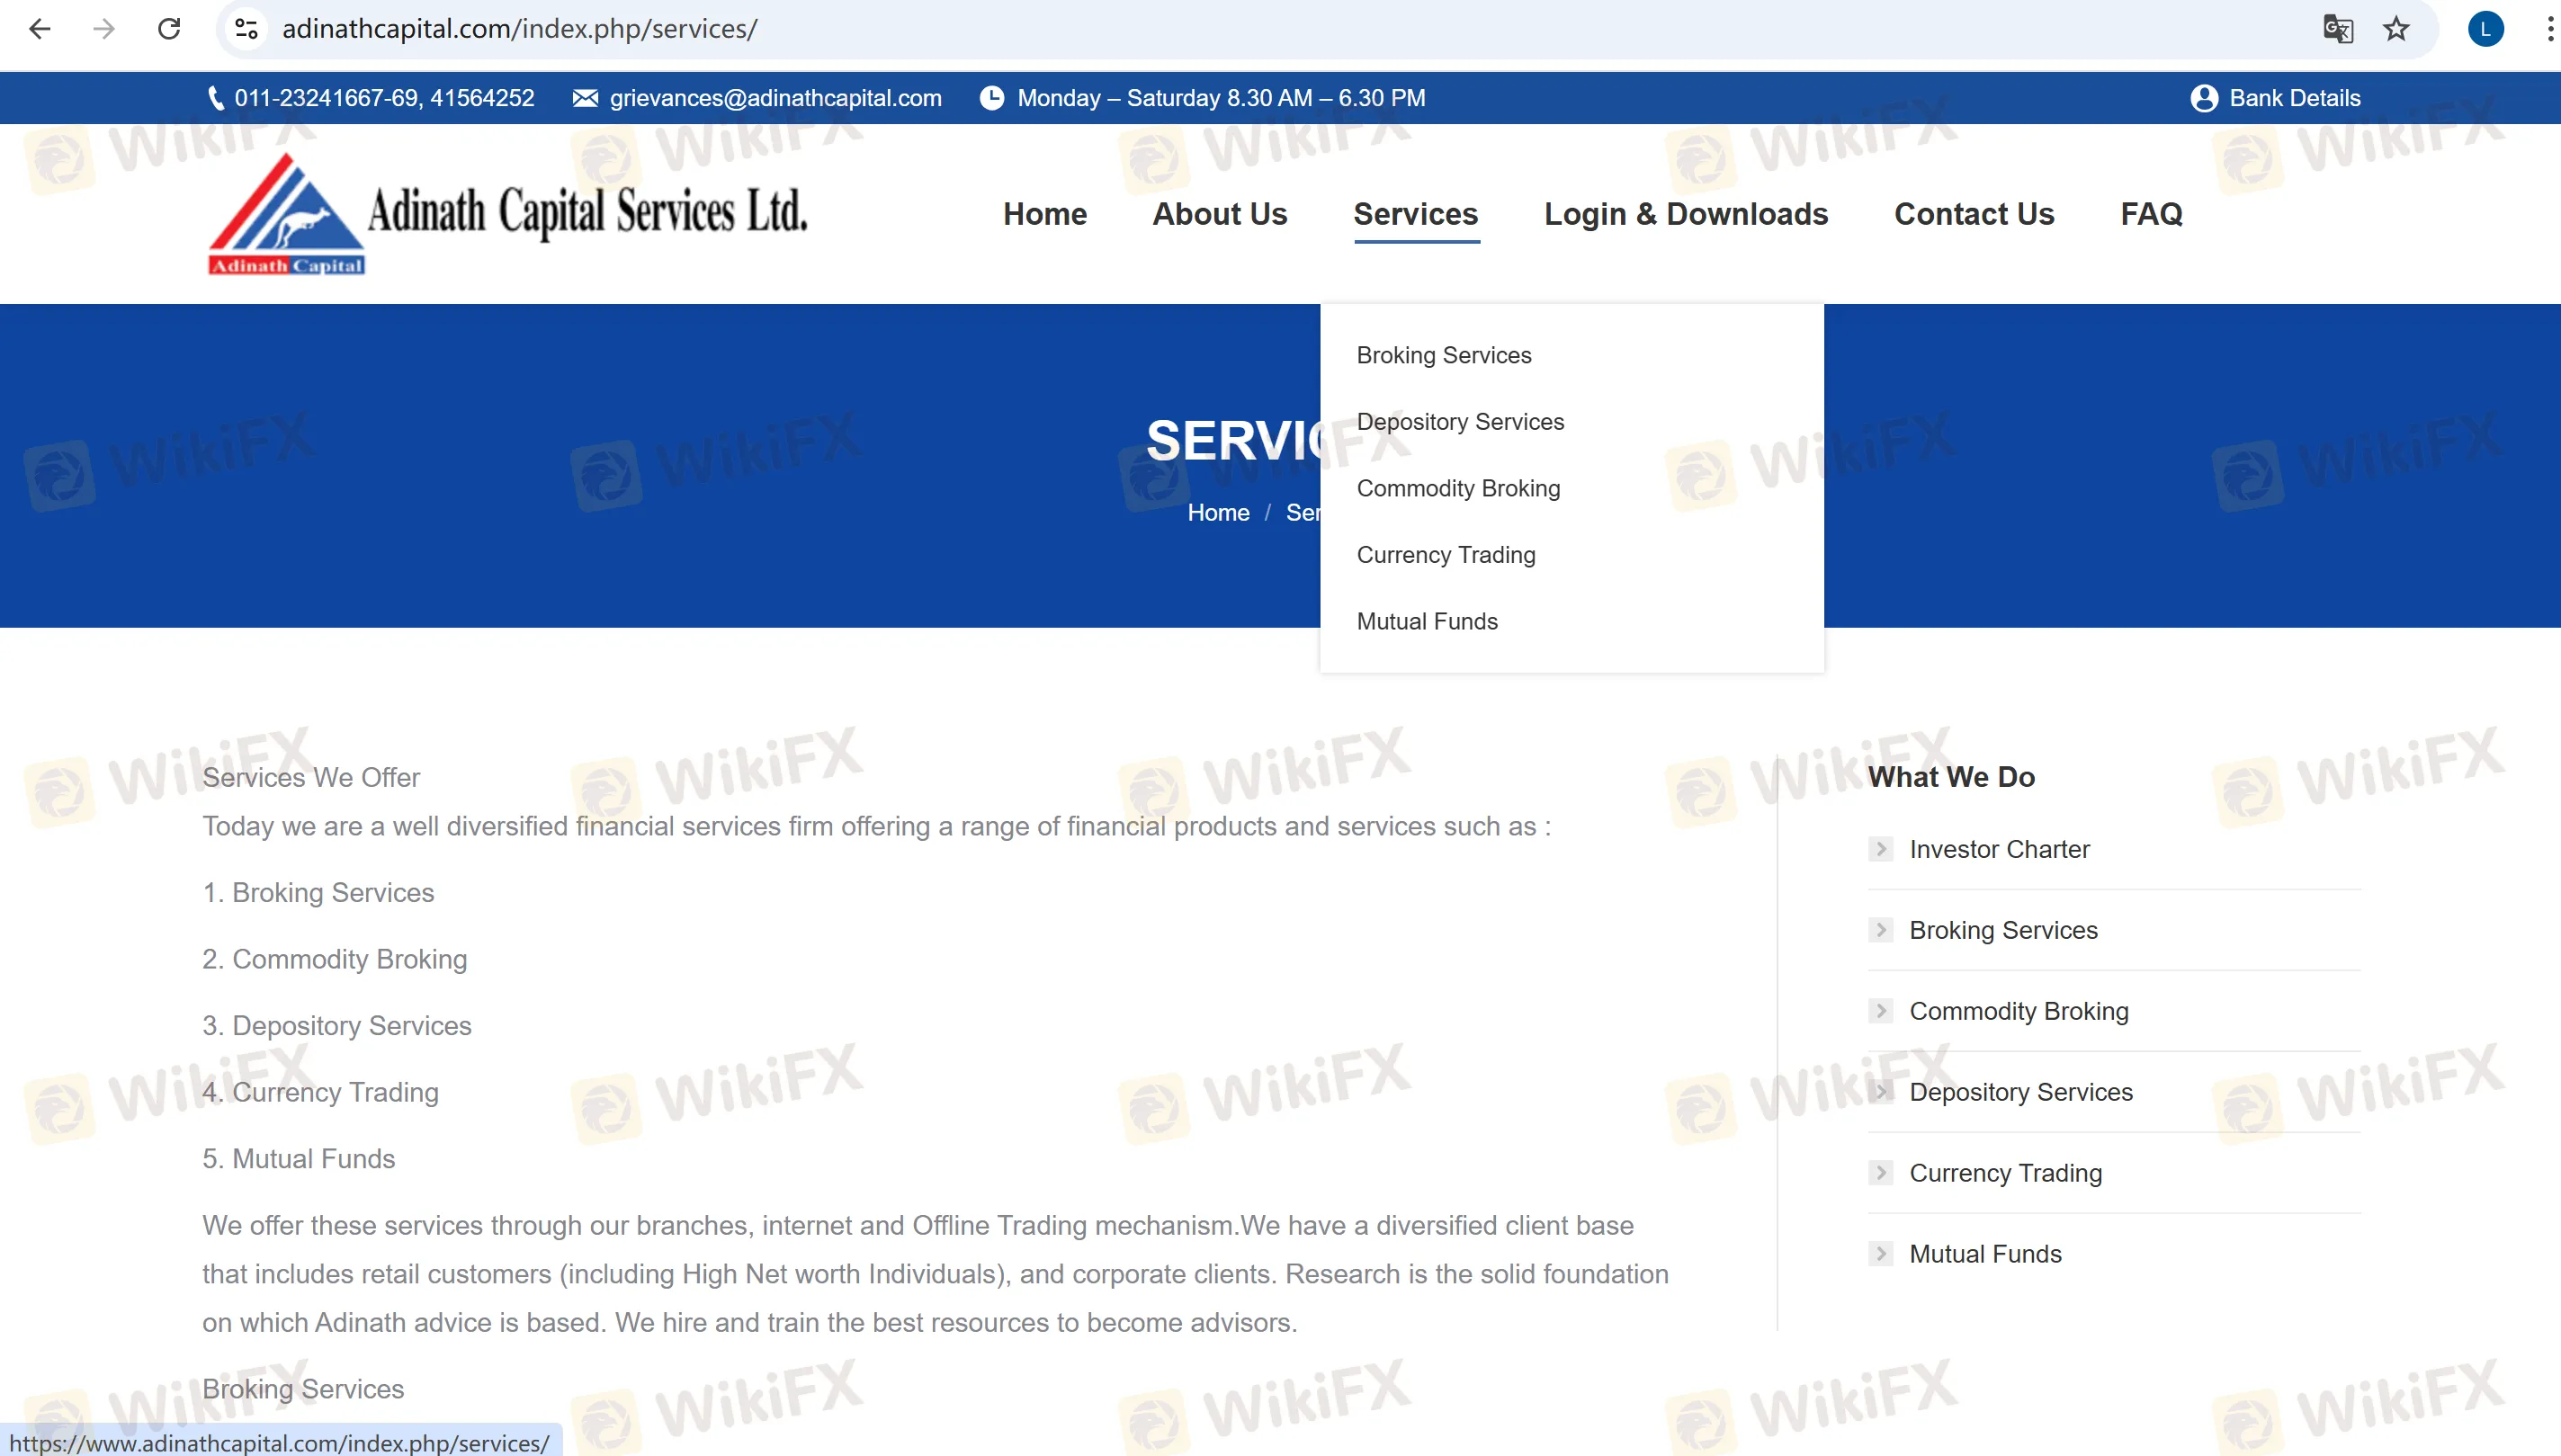Open Google Translate icon in the address bar
This screenshot has width=2561, height=1456.
pos(2338,28)
